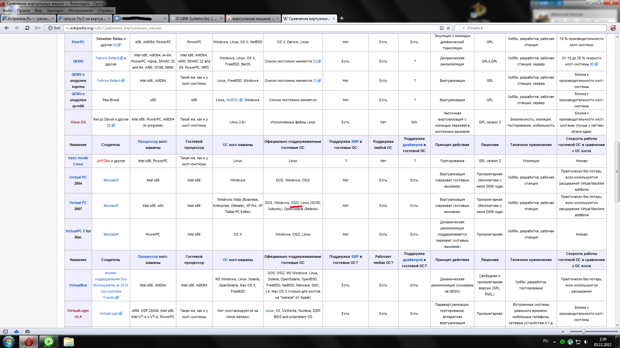The image size is (620, 348).
Task: Open the Opera Link cloud icon
Action: 16,331
